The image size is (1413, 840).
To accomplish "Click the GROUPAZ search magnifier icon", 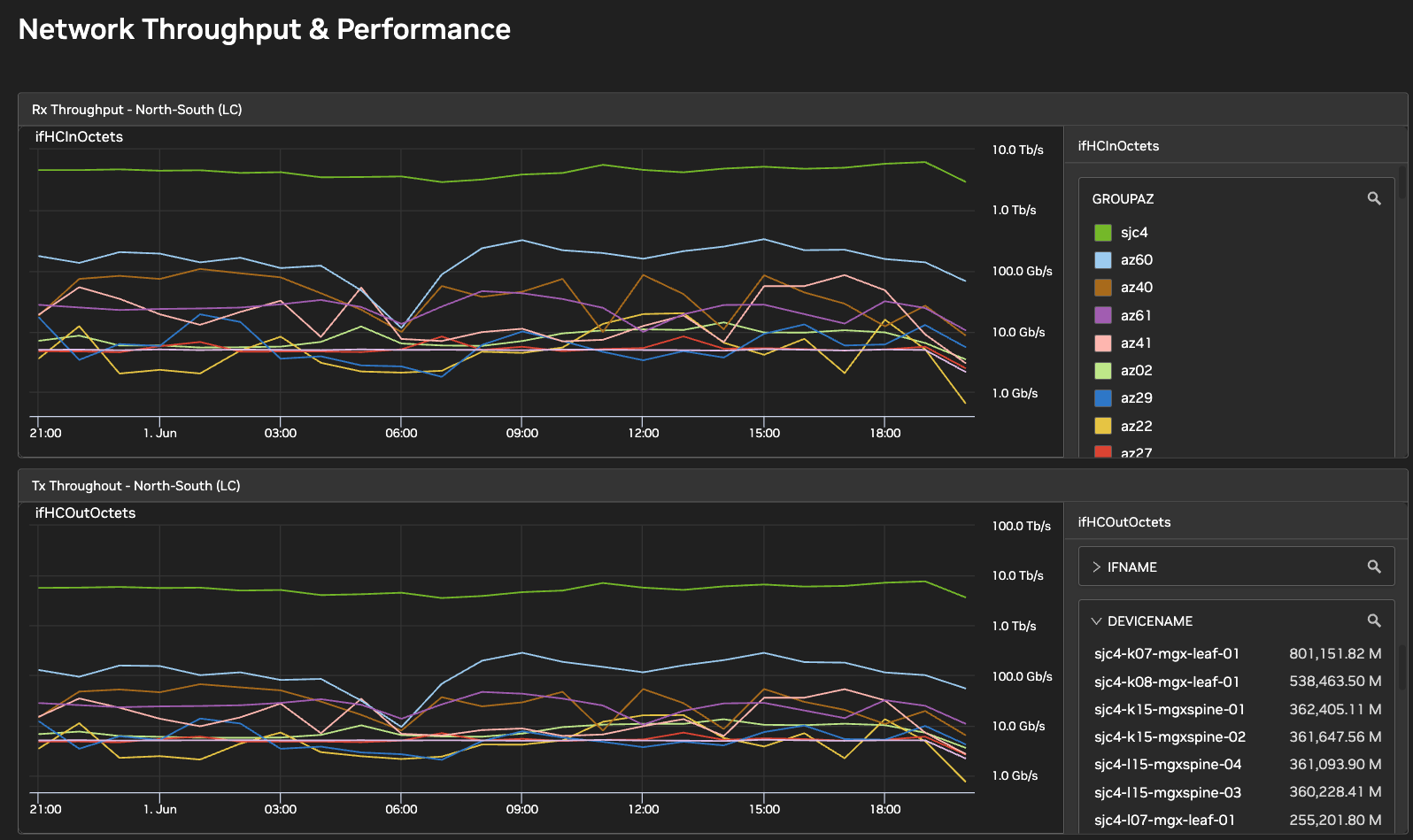I will (x=1374, y=198).
